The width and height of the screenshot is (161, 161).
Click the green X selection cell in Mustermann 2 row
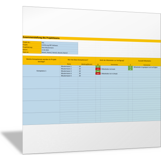[x=130, y=69]
